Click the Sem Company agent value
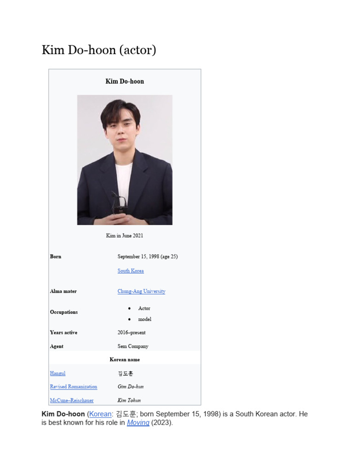Screen dimensions: 353x470 (133, 346)
